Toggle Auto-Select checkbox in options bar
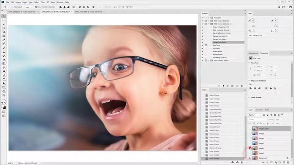Viewport: 294px width, 165px height. [12, 7]
